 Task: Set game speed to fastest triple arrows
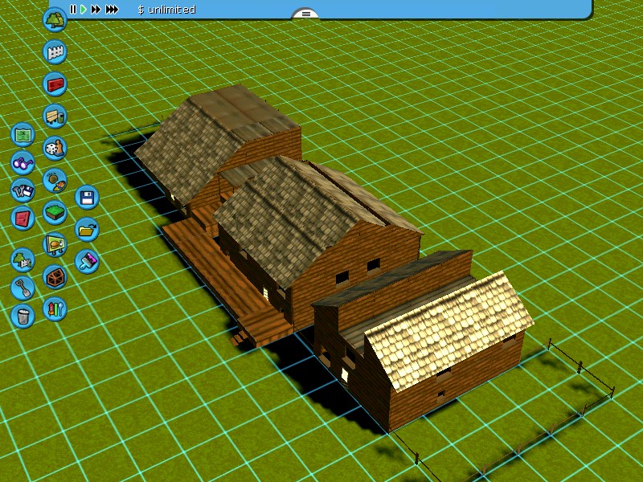coord(112,10)
